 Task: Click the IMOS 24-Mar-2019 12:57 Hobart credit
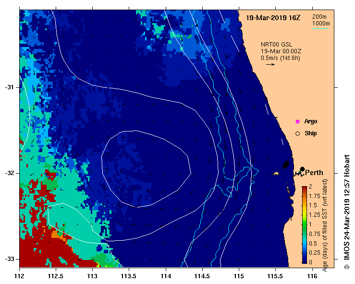point(347,212)
